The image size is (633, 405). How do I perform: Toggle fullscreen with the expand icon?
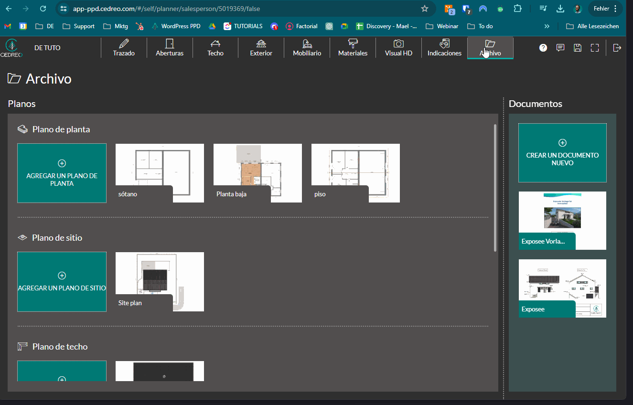tap(595, 48)
